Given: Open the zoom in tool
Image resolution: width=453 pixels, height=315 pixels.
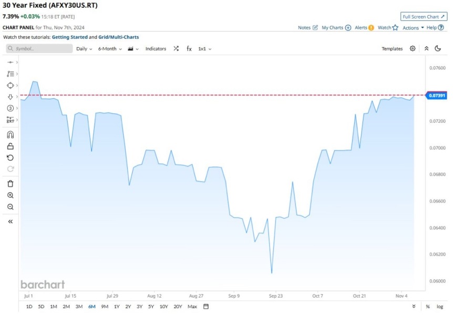Looking at the screenshot, I should 11,195.
